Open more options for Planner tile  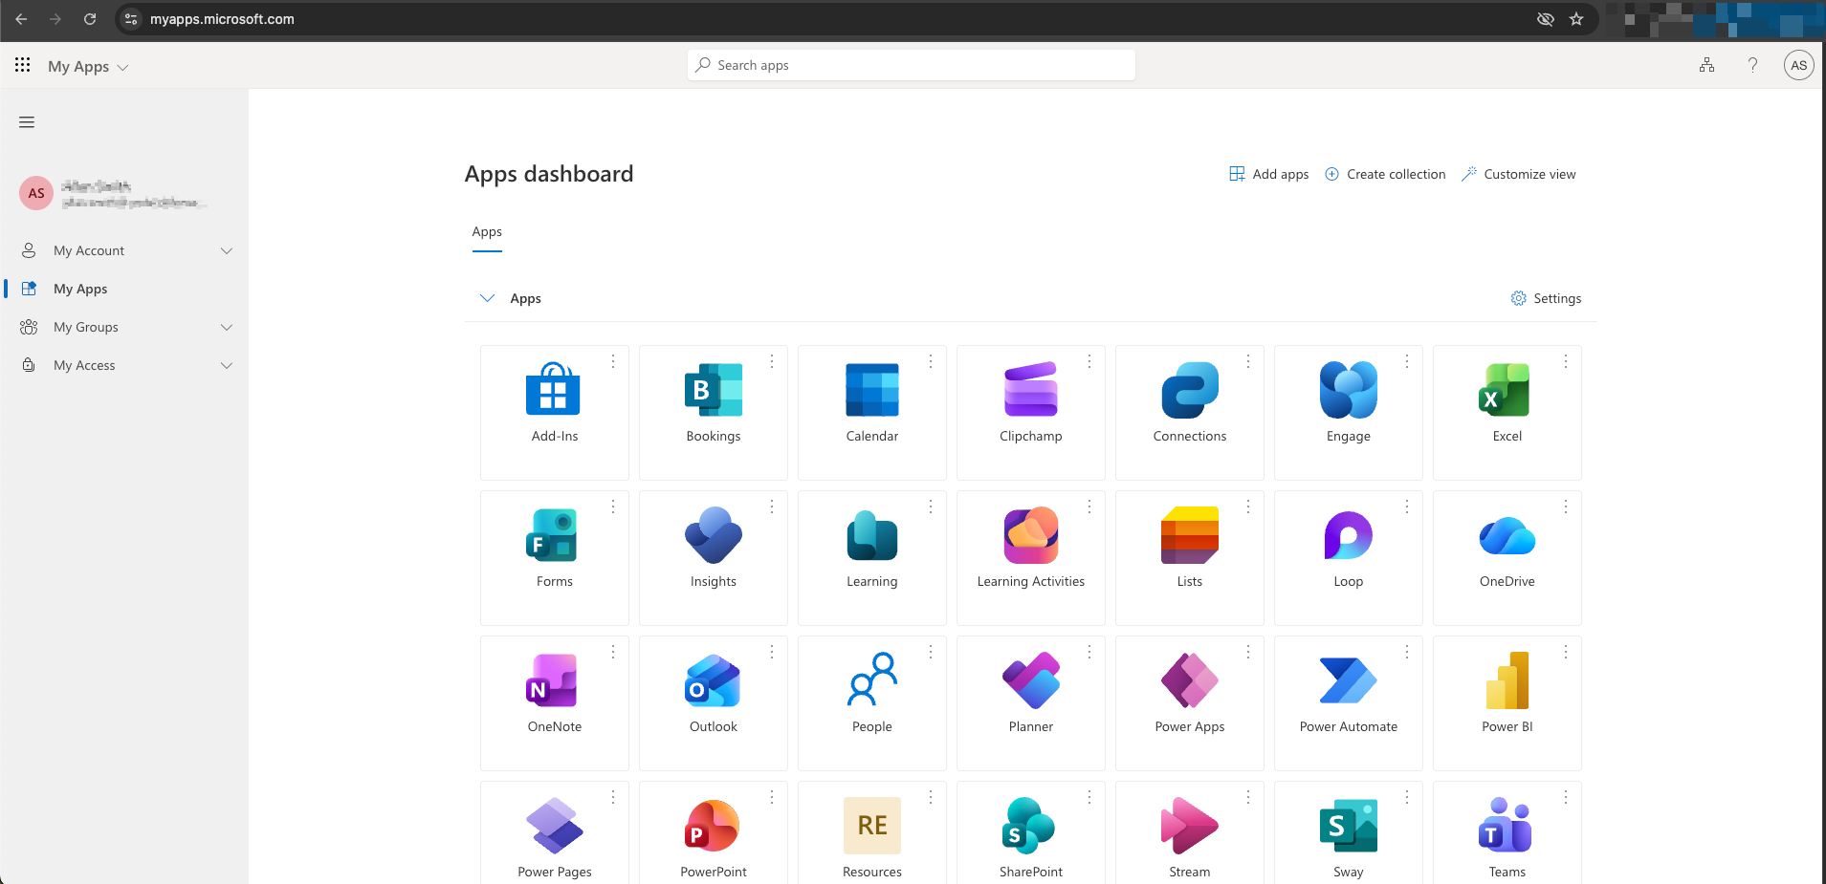click(x=1089, y=652)
